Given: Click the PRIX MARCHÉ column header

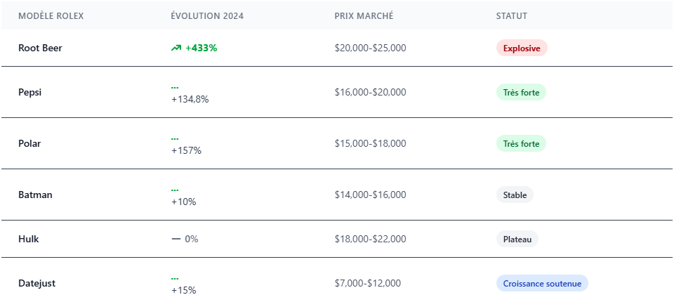Looking at the screenshot, I should coord(364,15).
